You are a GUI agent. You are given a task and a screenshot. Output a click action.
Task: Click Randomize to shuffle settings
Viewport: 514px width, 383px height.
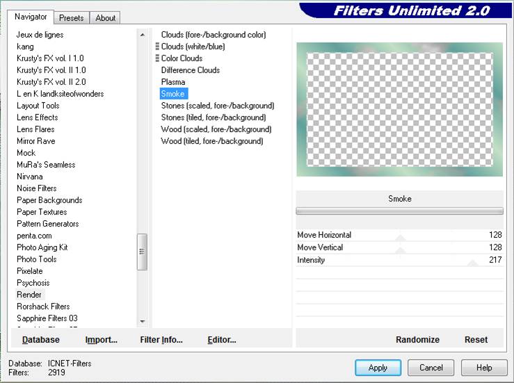pyautogui.click(x=417, y=340)
